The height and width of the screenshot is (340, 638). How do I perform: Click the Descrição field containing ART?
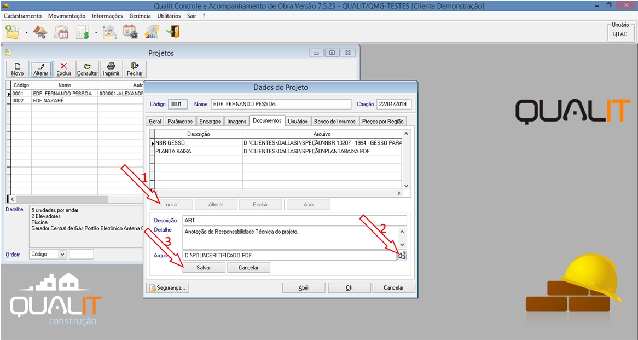294,220
